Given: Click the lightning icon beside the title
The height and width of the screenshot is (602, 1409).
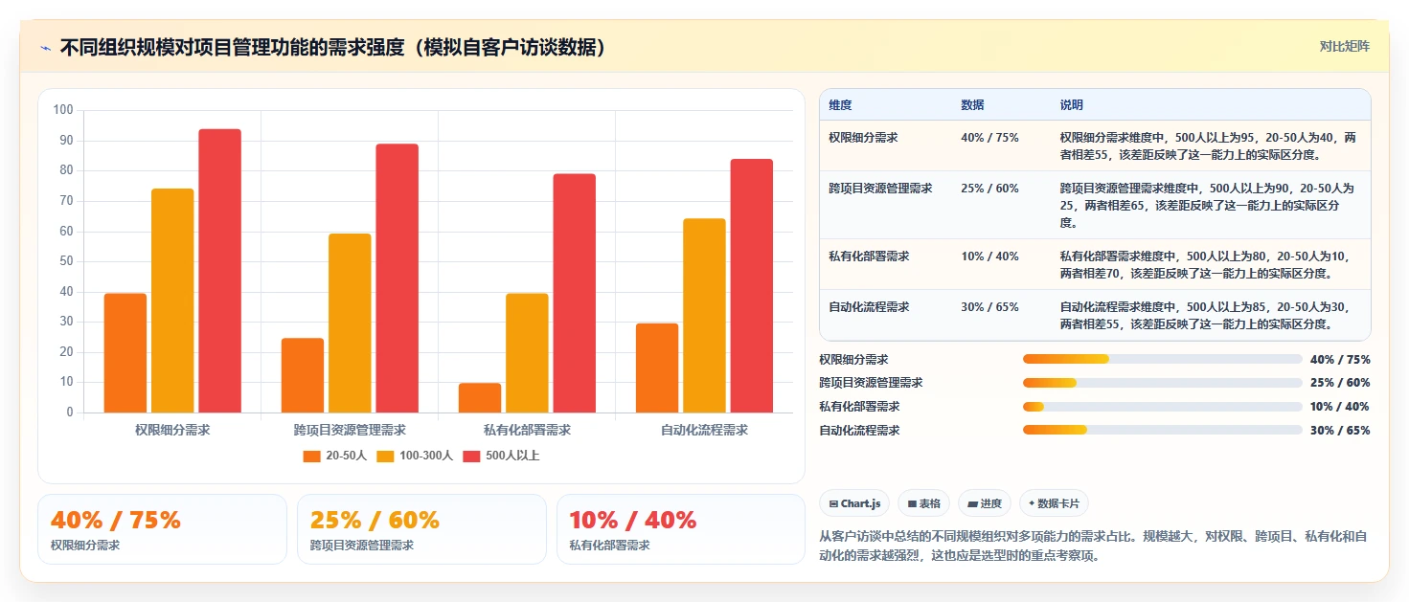Looking at the screenshot, I should 45,48.
